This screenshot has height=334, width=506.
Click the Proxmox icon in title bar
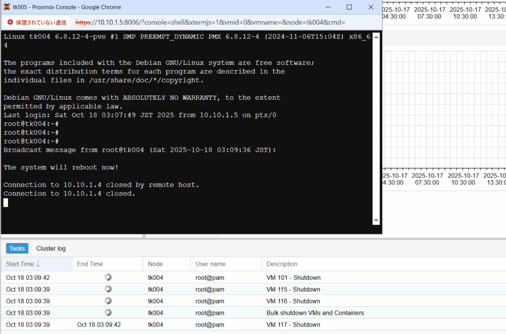[x=7, y=7]
